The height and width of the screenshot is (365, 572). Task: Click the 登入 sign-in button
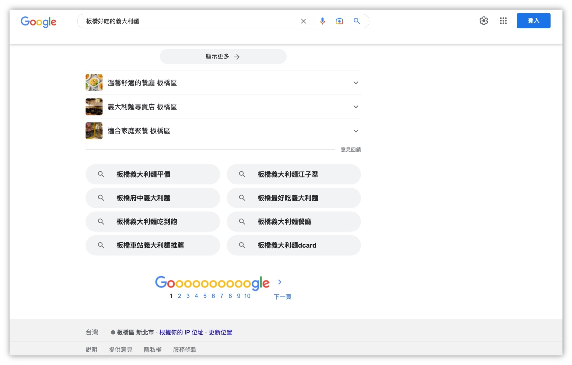(533, 21)
